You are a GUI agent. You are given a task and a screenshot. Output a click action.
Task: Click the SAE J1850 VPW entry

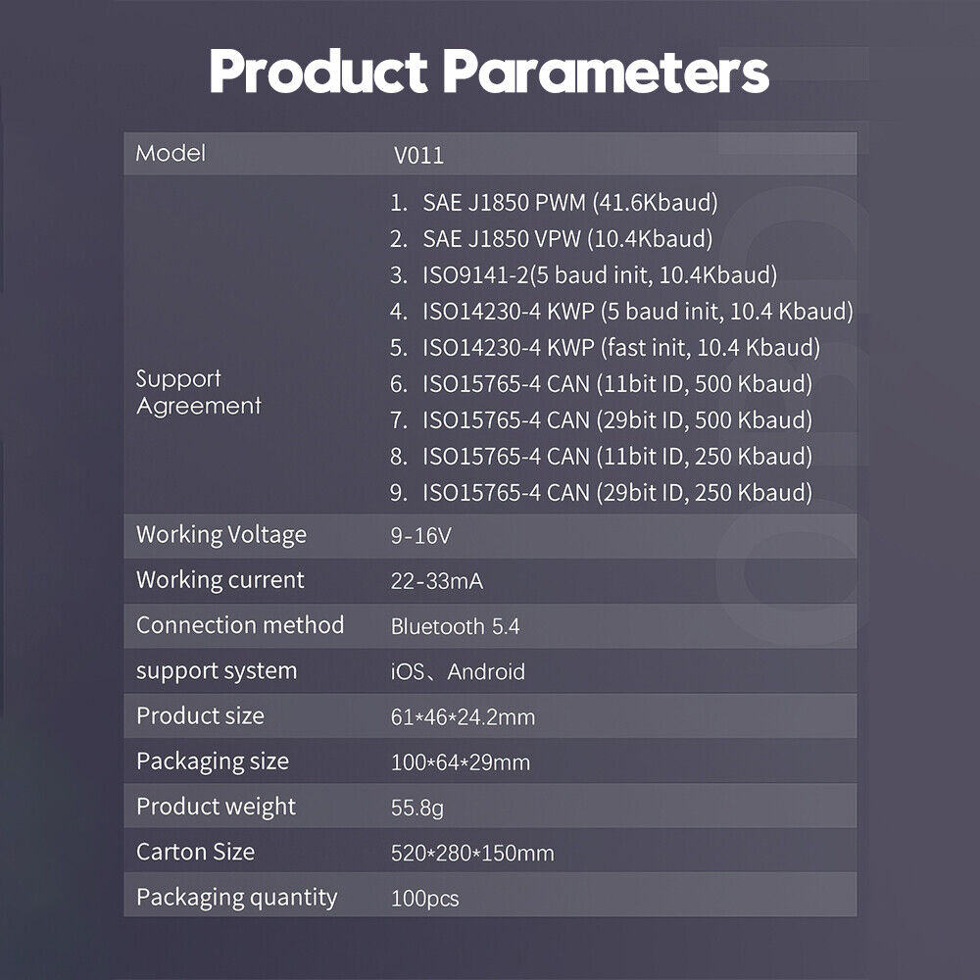click(x=551, y=239)
